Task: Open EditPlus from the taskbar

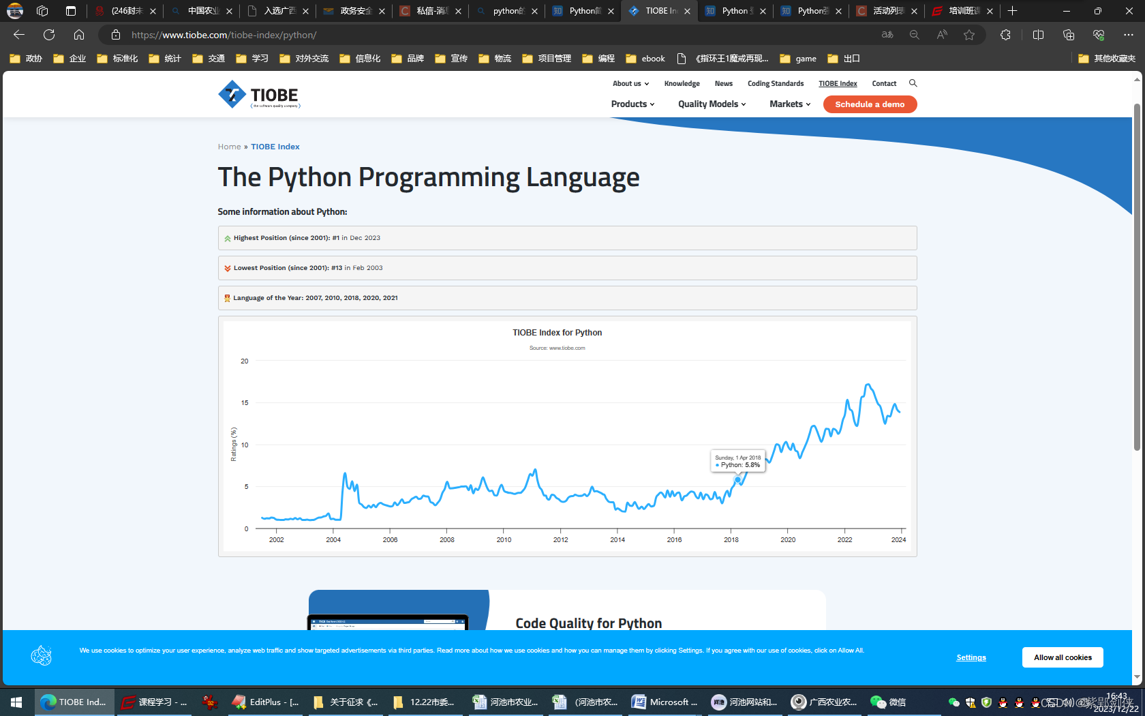Action: point(266,702)
